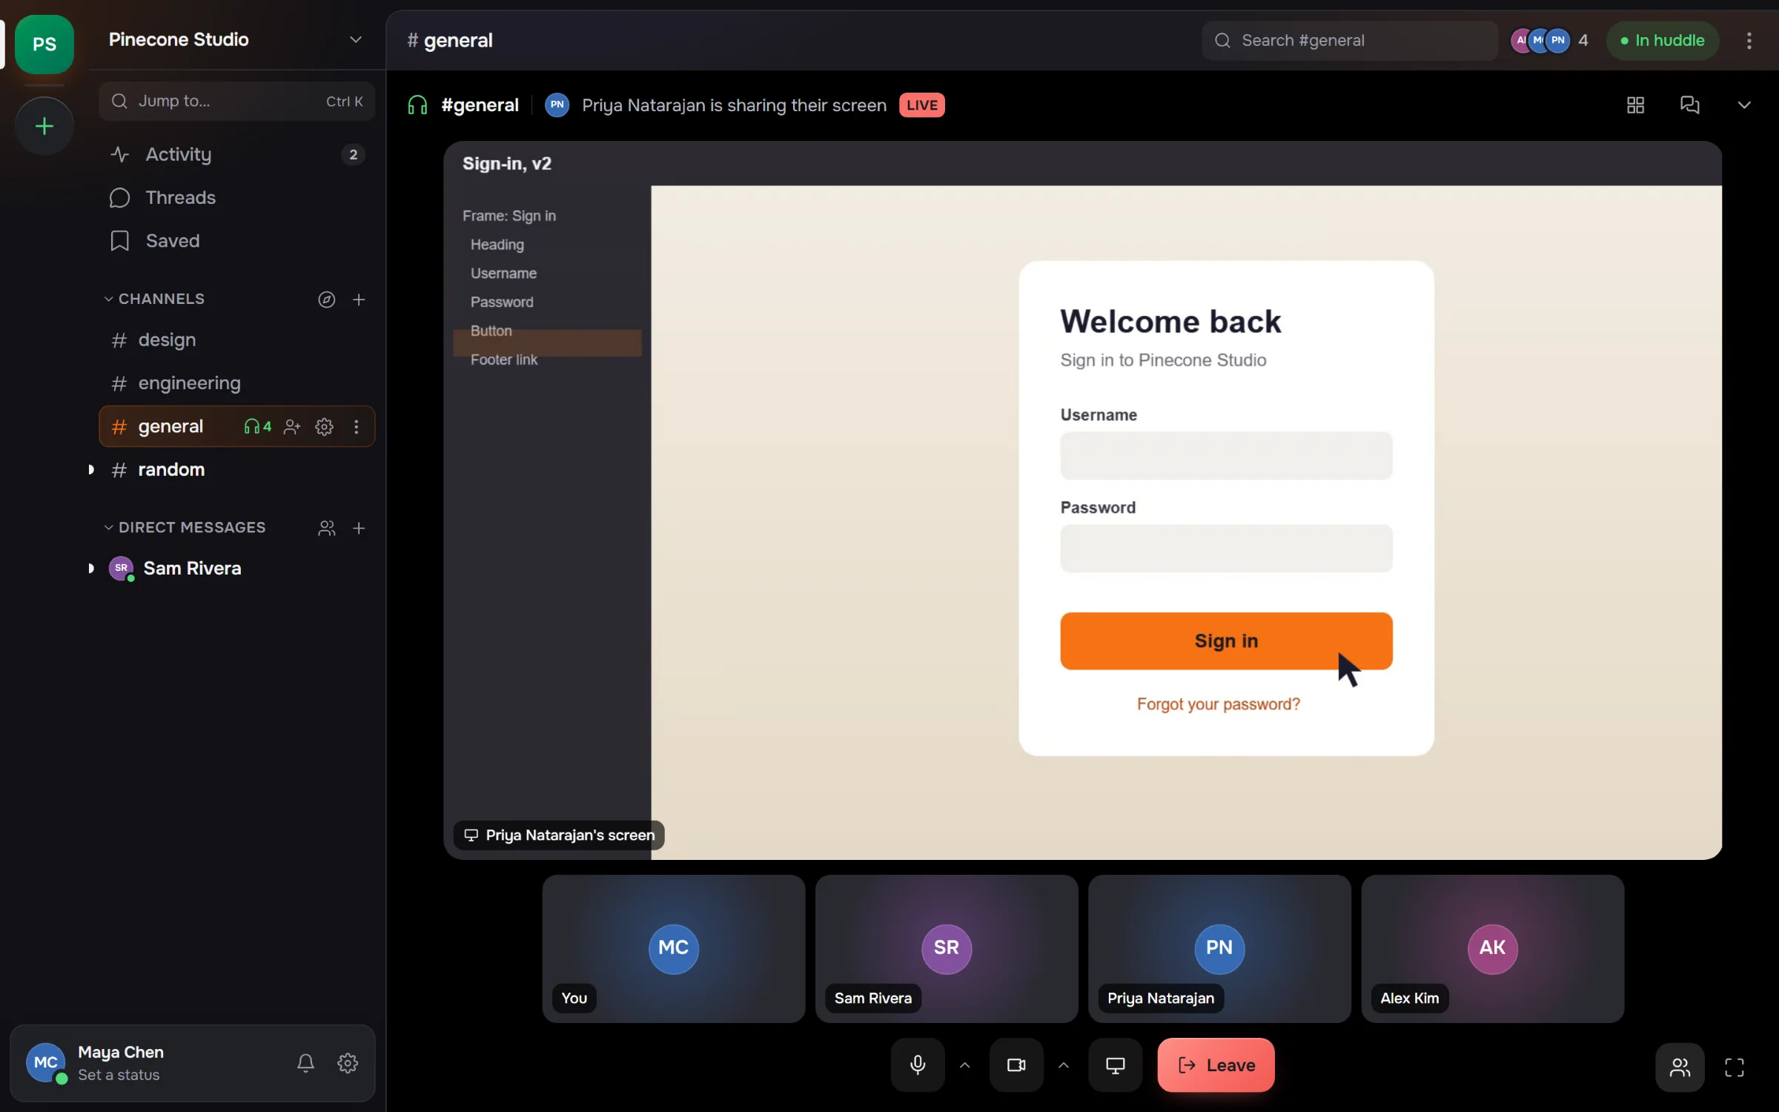1779x1112 pixels.
Task: Collapse the DIRECT MESSAGES section
Action: [x=185, y=528]
